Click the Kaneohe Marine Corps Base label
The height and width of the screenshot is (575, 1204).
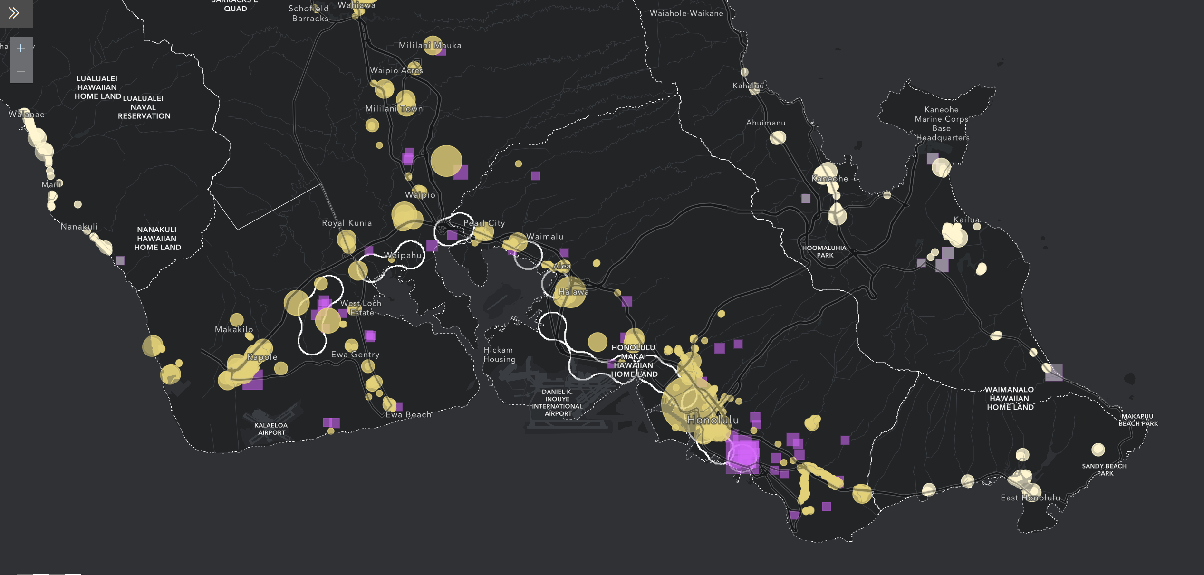tap(942, 124)
